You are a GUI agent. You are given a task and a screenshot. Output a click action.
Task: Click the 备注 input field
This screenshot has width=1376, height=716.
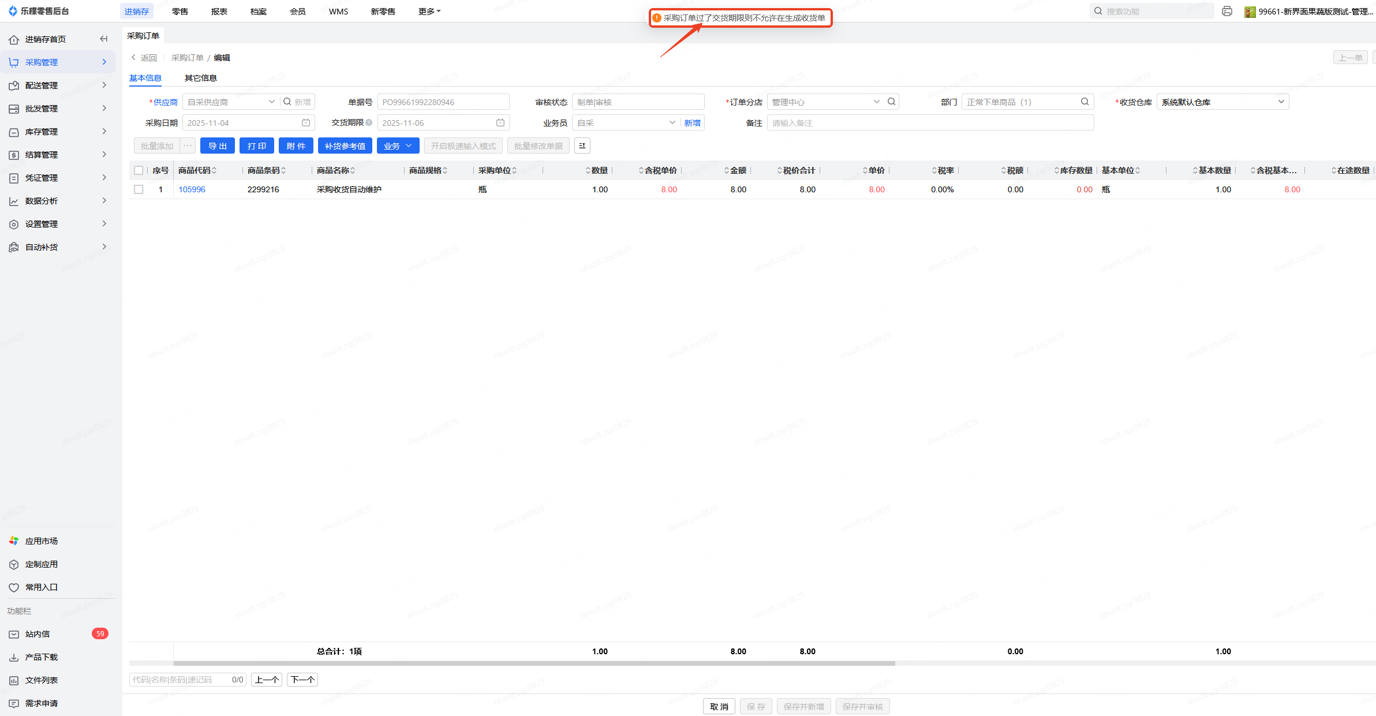929,123
